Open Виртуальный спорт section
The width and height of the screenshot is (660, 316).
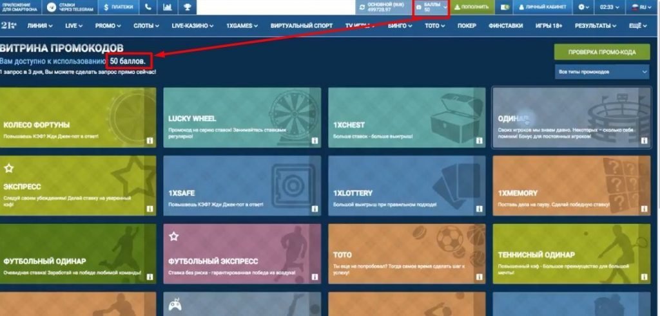tap(302, 26)
